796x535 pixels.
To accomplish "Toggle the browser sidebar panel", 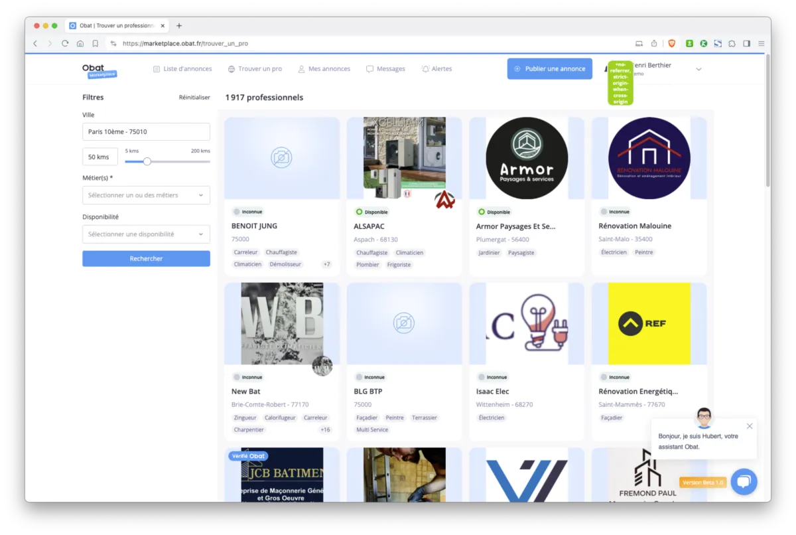I will tap(746, 43).
